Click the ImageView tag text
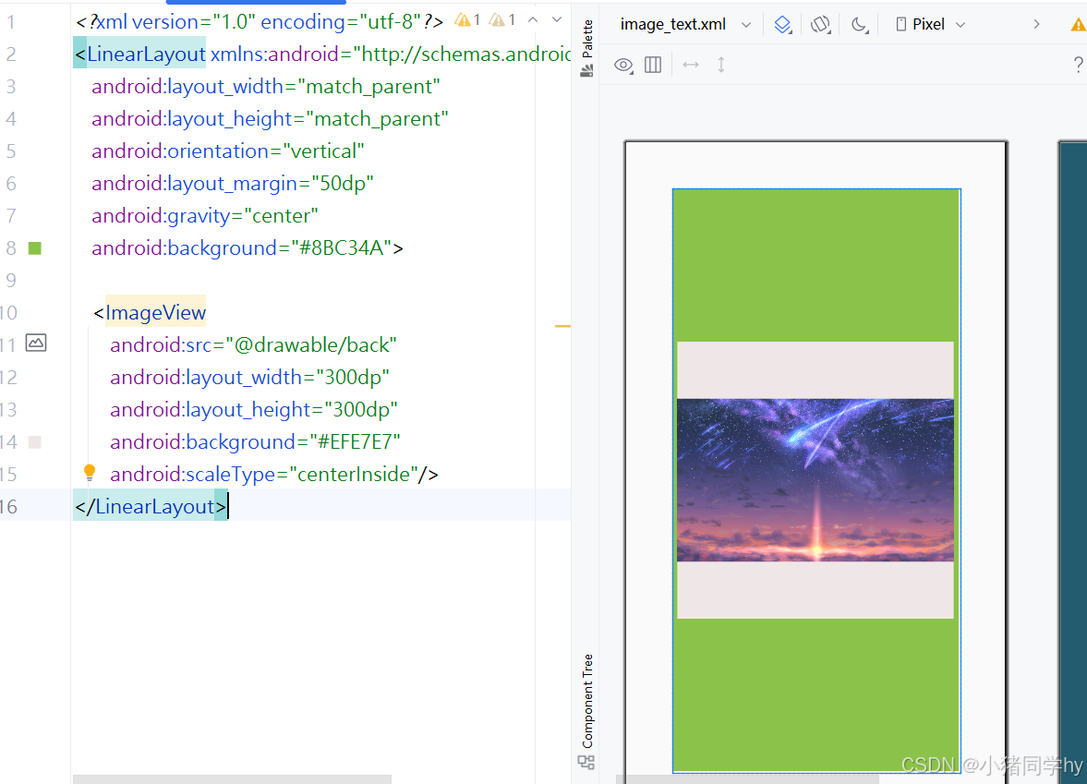The height and width of the screenshot is (784, 1087). click(156, 313)
